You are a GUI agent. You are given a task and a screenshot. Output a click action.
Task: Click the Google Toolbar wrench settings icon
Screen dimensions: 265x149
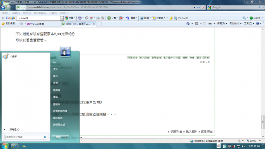click(x=244, y=18)
